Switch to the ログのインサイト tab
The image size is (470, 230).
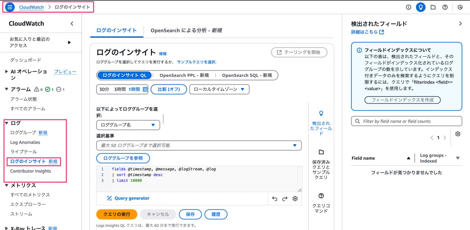coord(117,31)
